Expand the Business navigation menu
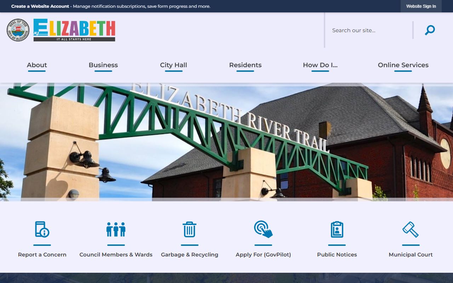The width and height of the screenshot is (453, 283). tap(103, 65)
